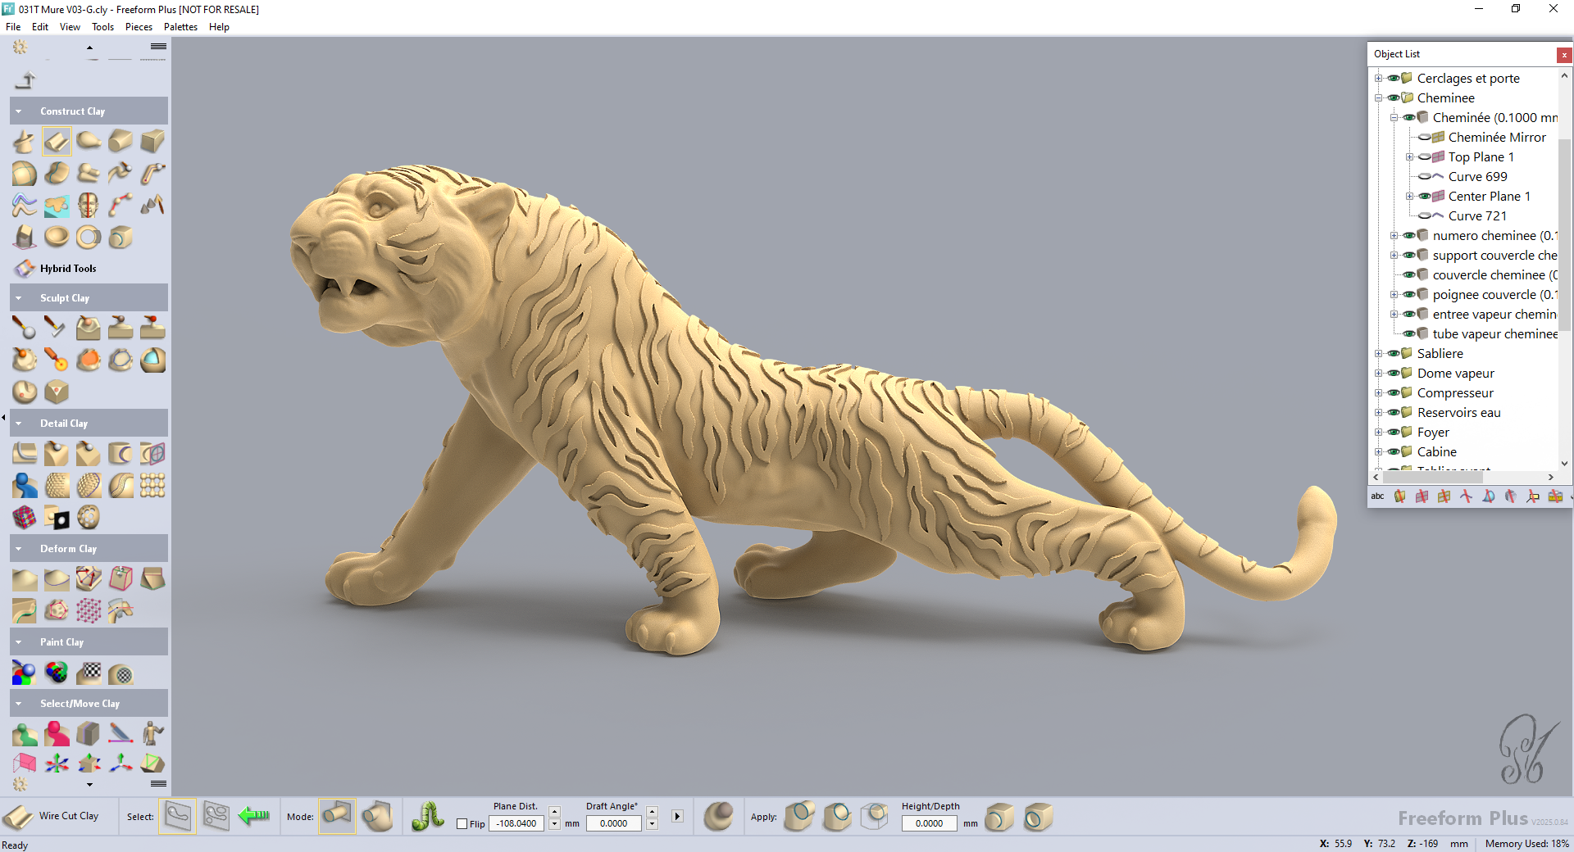Hide the Sabliere folder via eye icon
1574x852 pixels.
point(1393,354)
